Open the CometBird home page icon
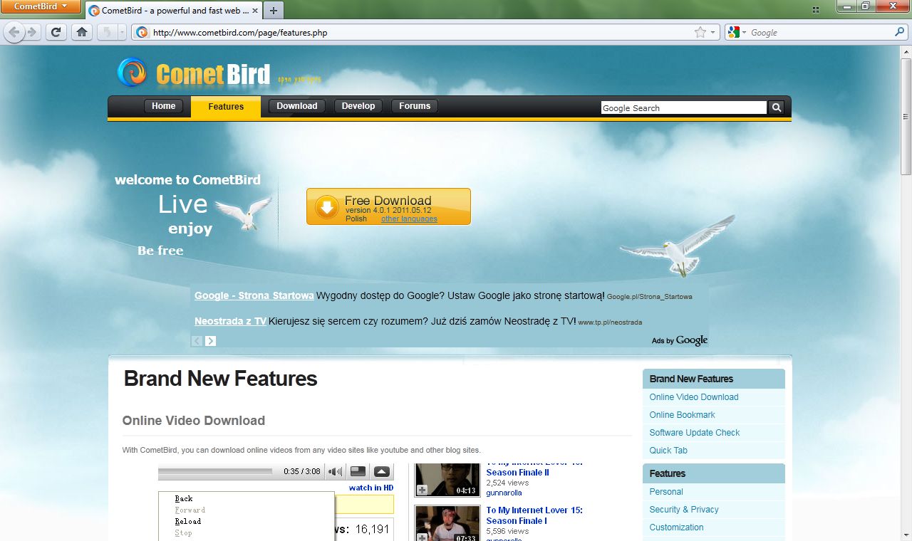Screen dimensions: 912x541 click(81, 32)
